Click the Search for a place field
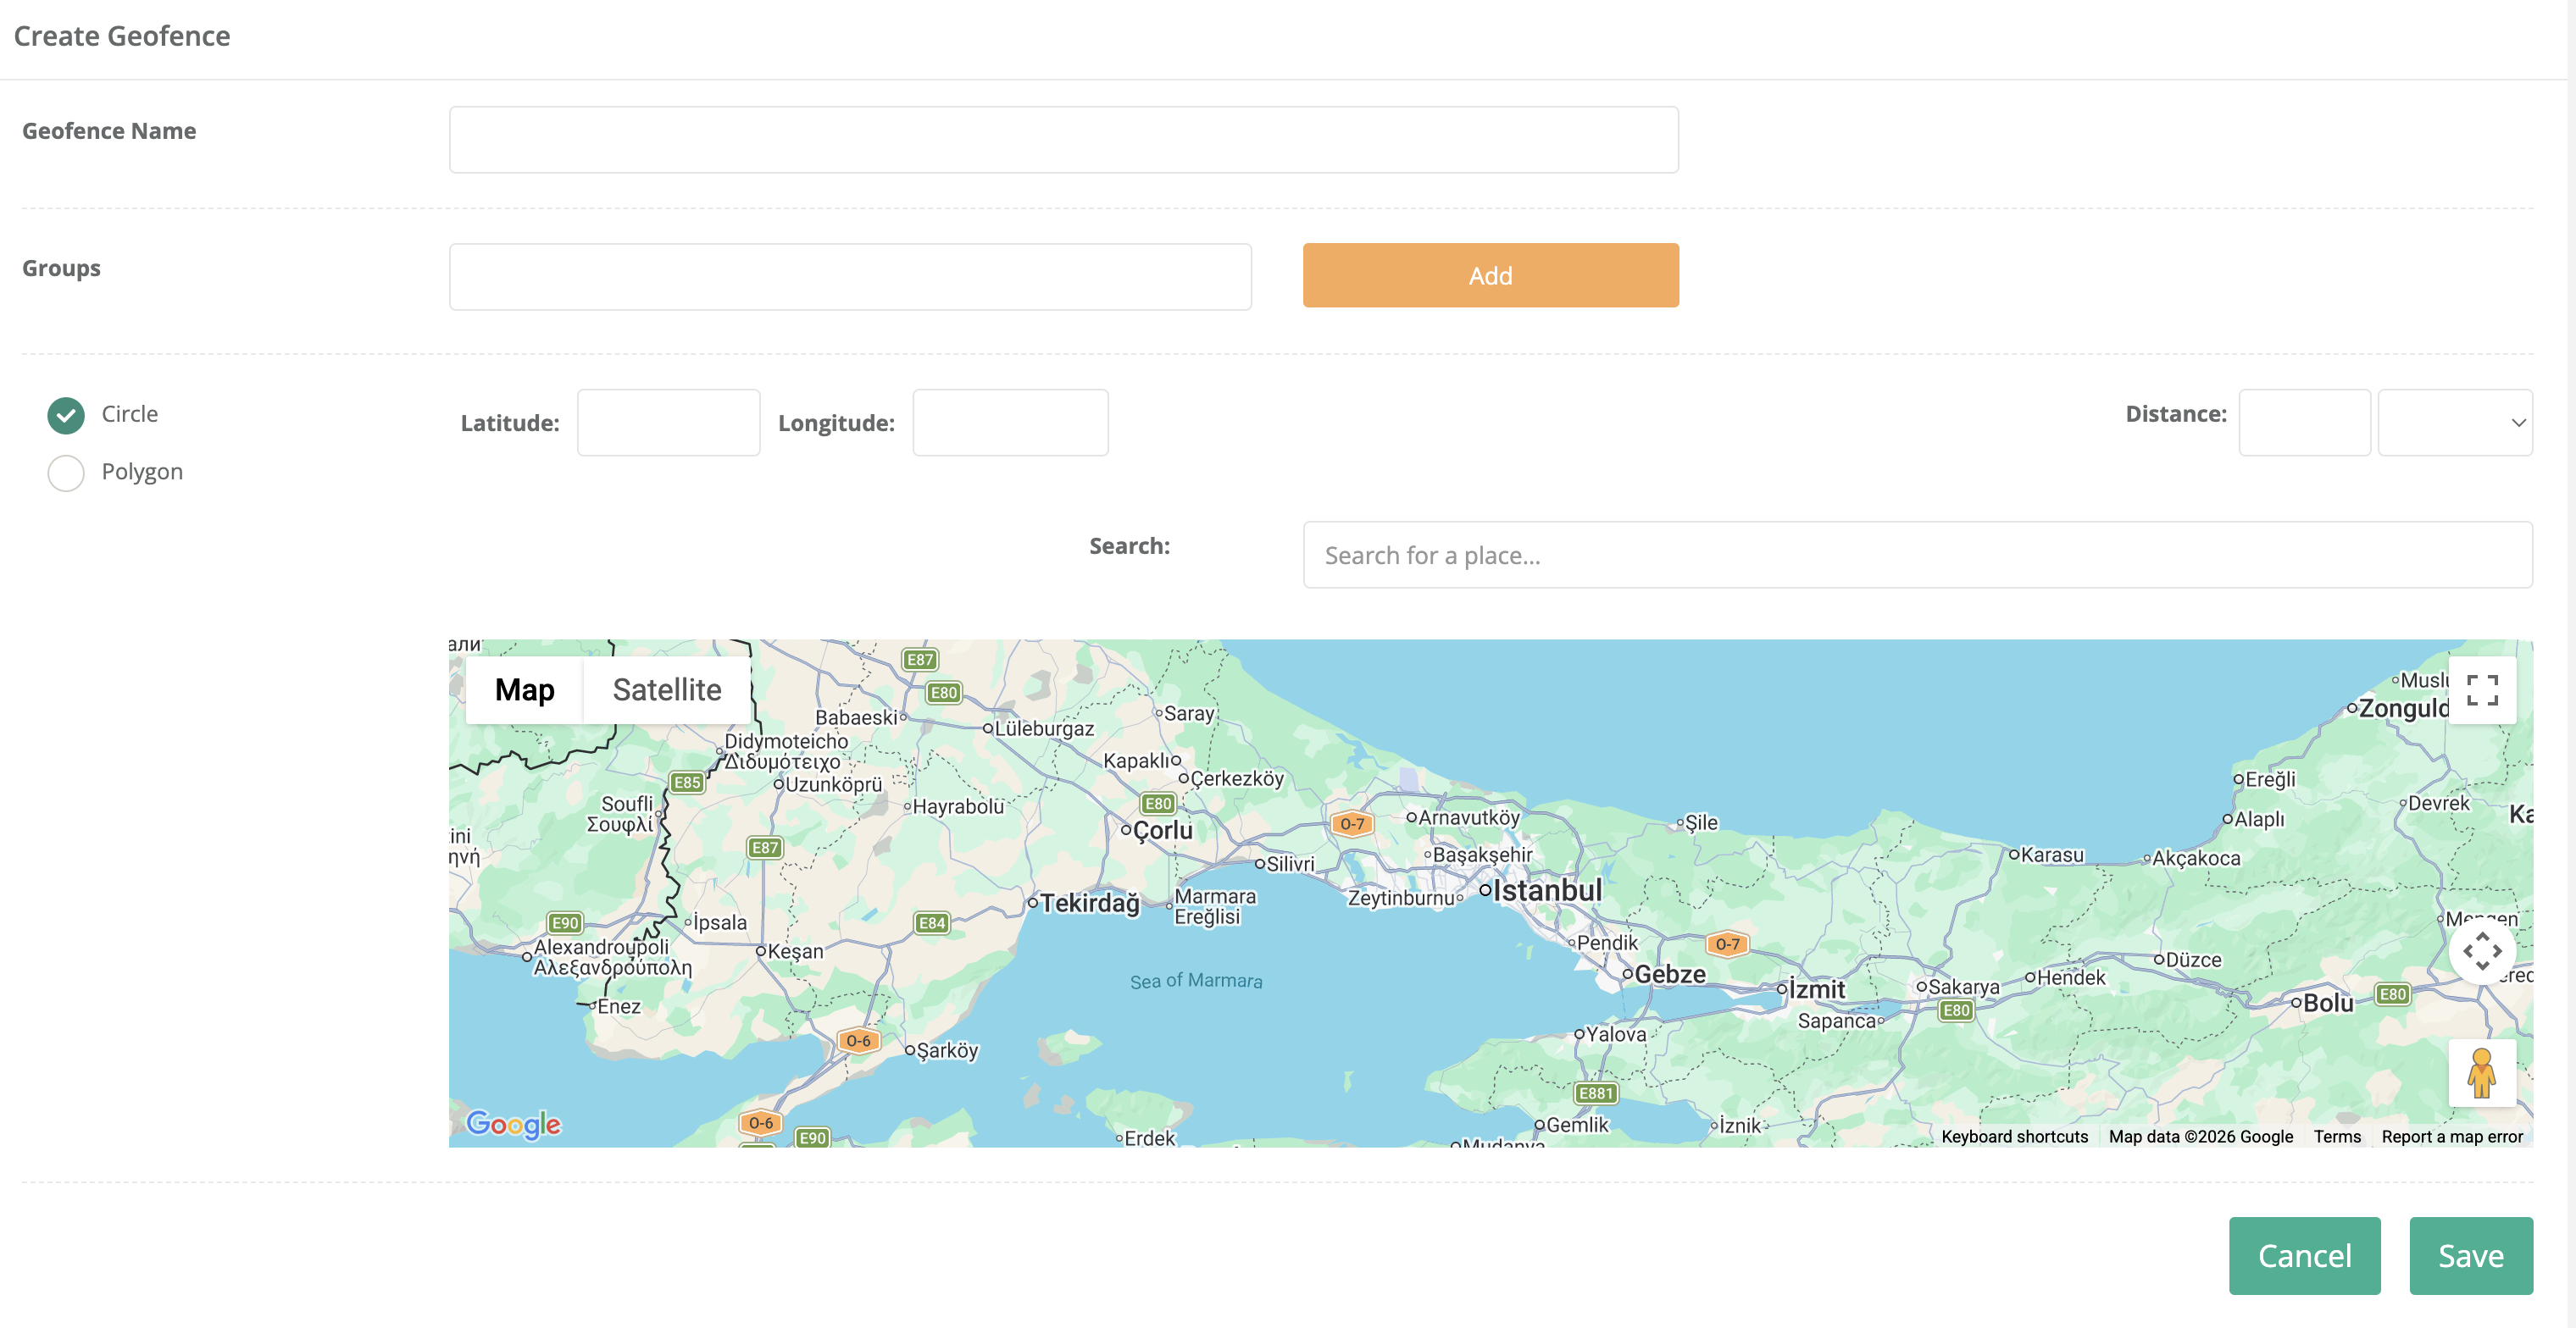The width and height of the screenshot is (2576, 1328). (x=1916, y=555)
